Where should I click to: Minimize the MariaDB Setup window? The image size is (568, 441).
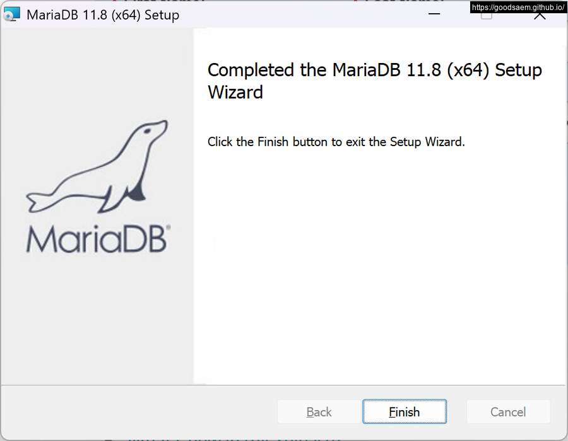[434, 14]
